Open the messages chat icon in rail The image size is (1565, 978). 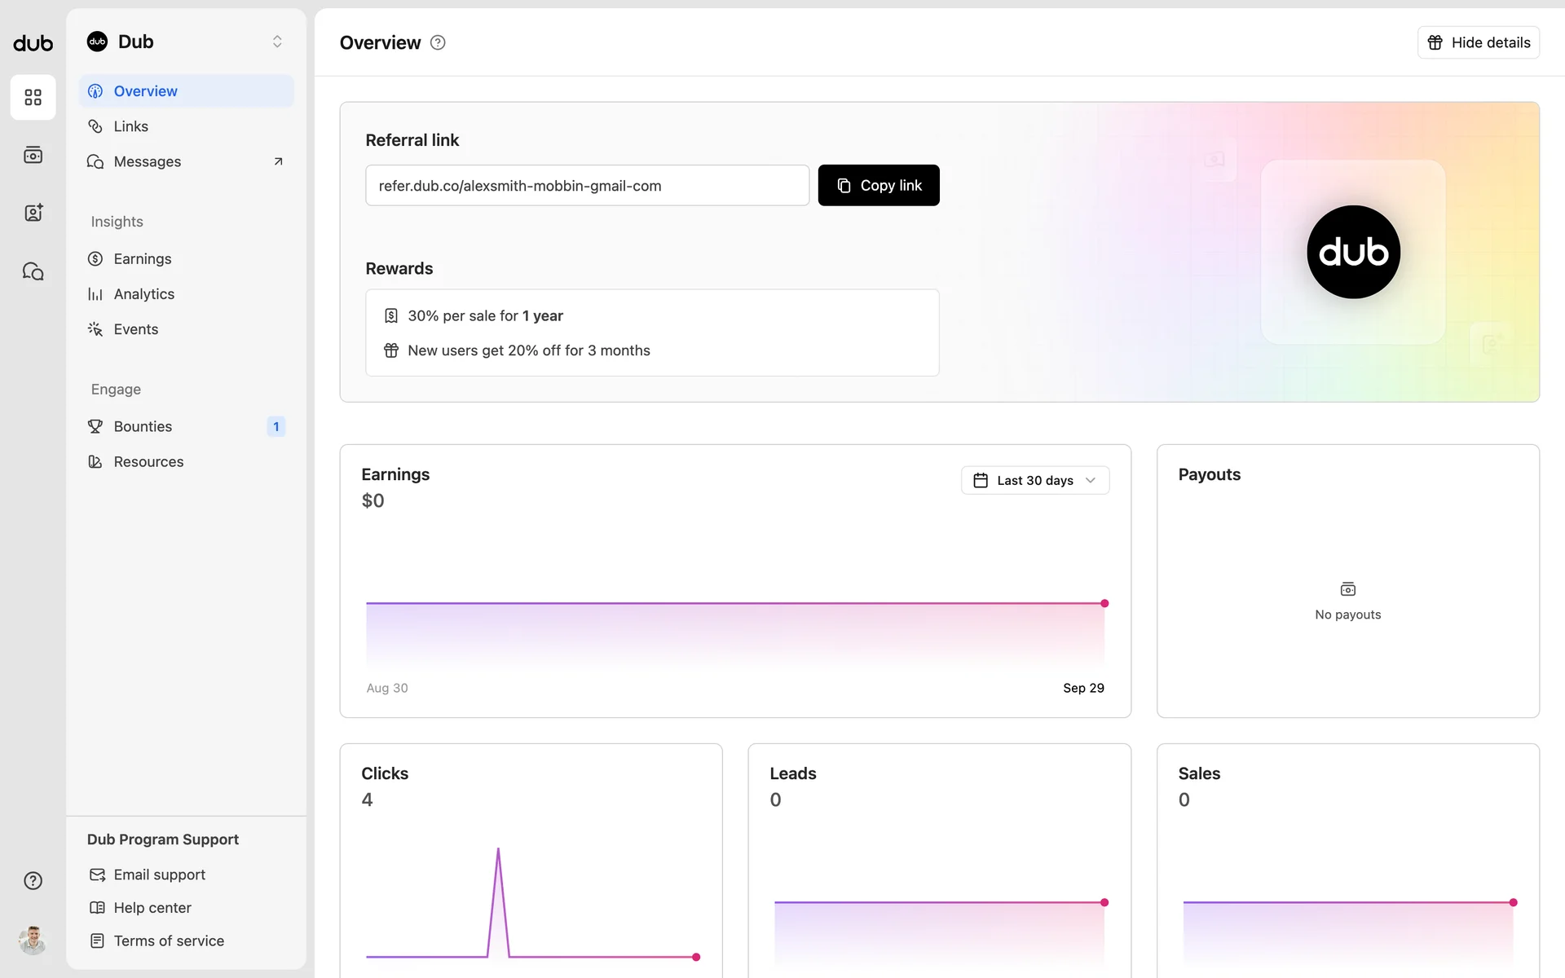coord(33,271)
